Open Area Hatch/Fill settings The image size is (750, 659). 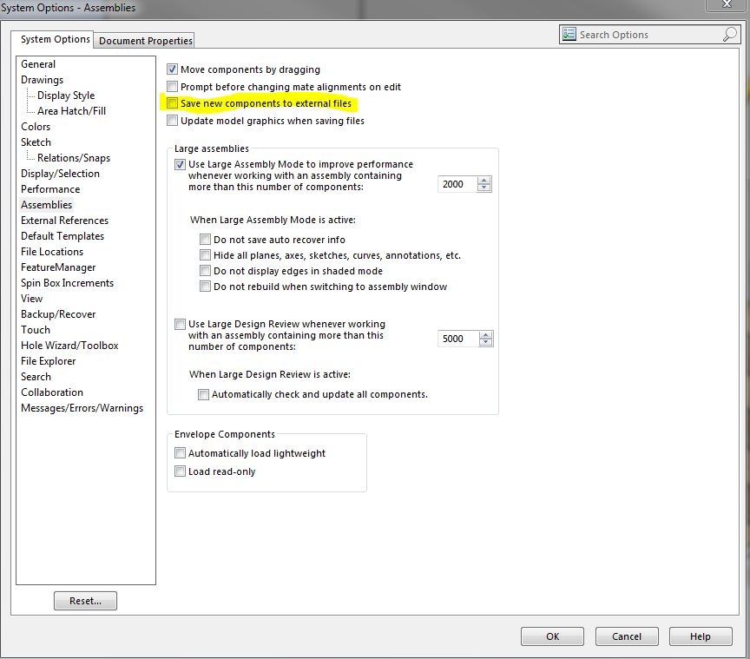[x=72, y=111]
